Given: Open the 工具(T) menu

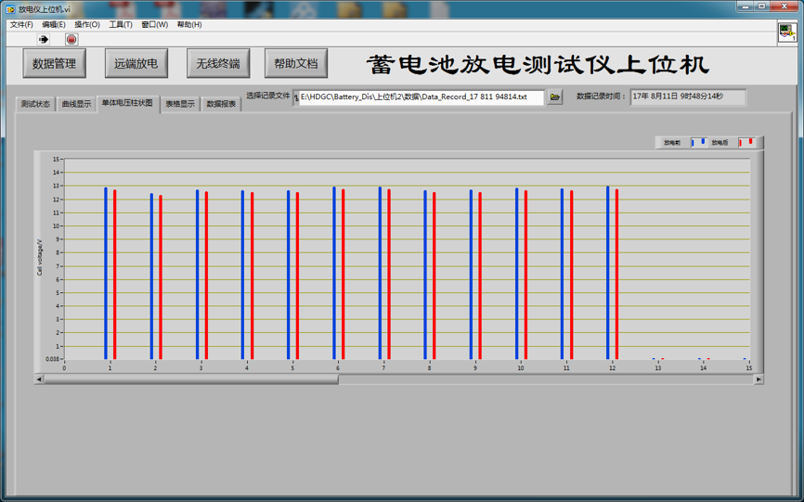Looking at the screenshot, I should pos(121,25).
